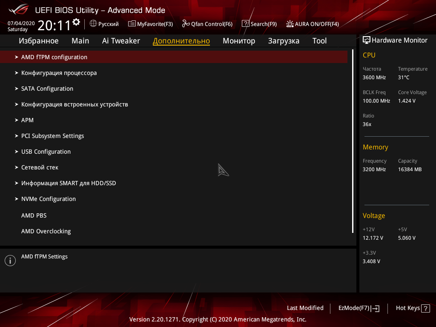This screenshot has width=436, height=327.
Task: Click Search(F9) label
Action: (x=264, y=24)
